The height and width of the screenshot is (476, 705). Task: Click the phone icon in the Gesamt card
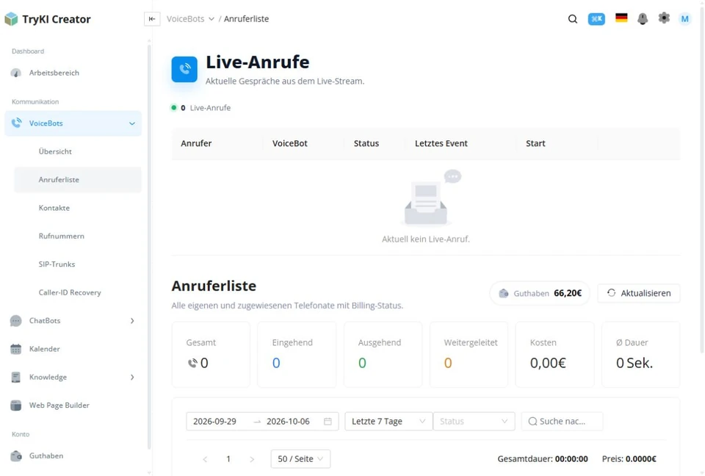[192, 363]
